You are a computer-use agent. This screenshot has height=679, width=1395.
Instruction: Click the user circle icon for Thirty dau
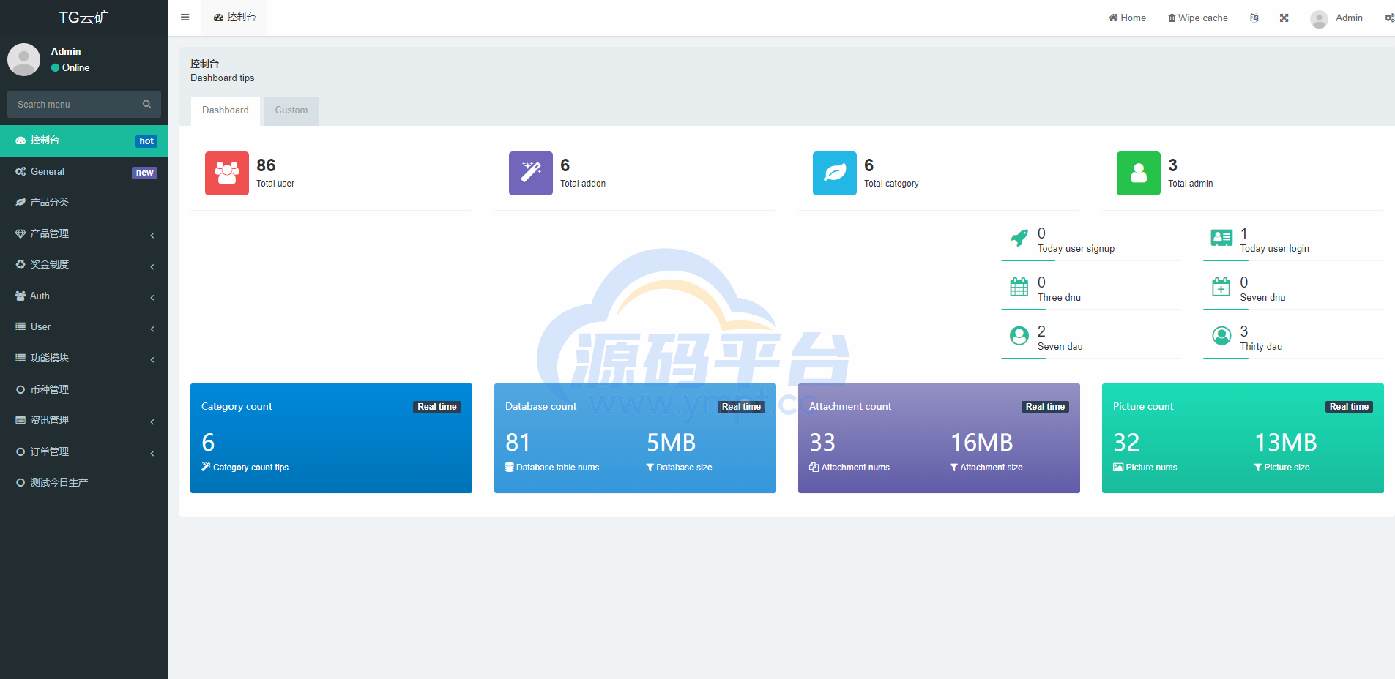1221,336
